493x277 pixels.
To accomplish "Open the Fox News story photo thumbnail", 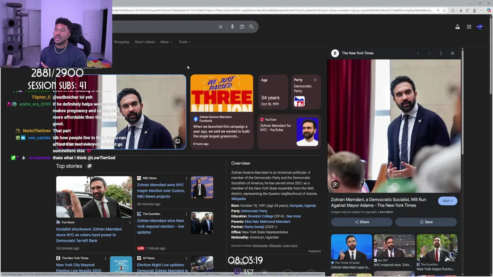I will click(x=94, y=197).
